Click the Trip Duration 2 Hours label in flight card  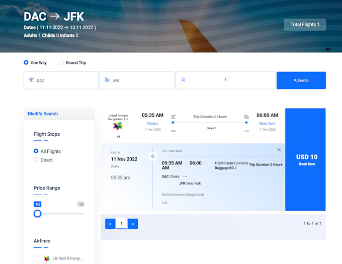point(210,117)
